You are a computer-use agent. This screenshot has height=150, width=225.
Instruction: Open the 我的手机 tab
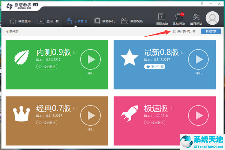click(x=105, y=21)
